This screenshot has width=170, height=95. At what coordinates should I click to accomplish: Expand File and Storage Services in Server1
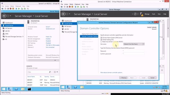click(23, 36)
